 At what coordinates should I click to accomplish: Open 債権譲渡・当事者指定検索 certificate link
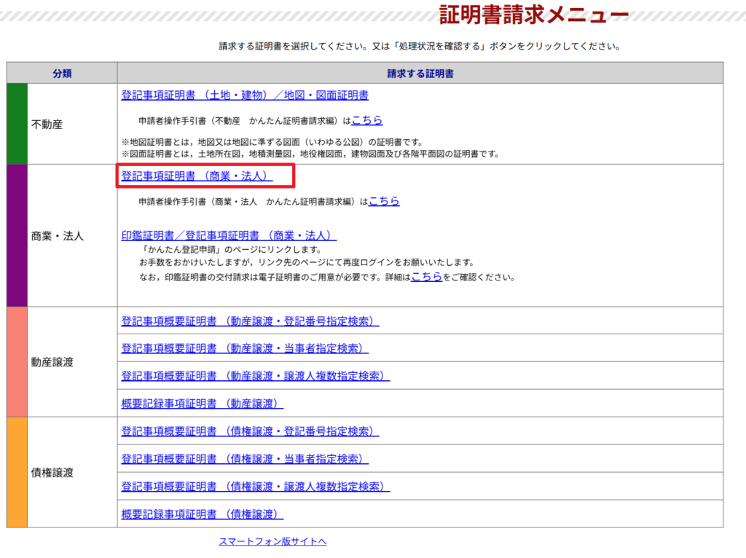pyautogui.click(x=245, y=459)
